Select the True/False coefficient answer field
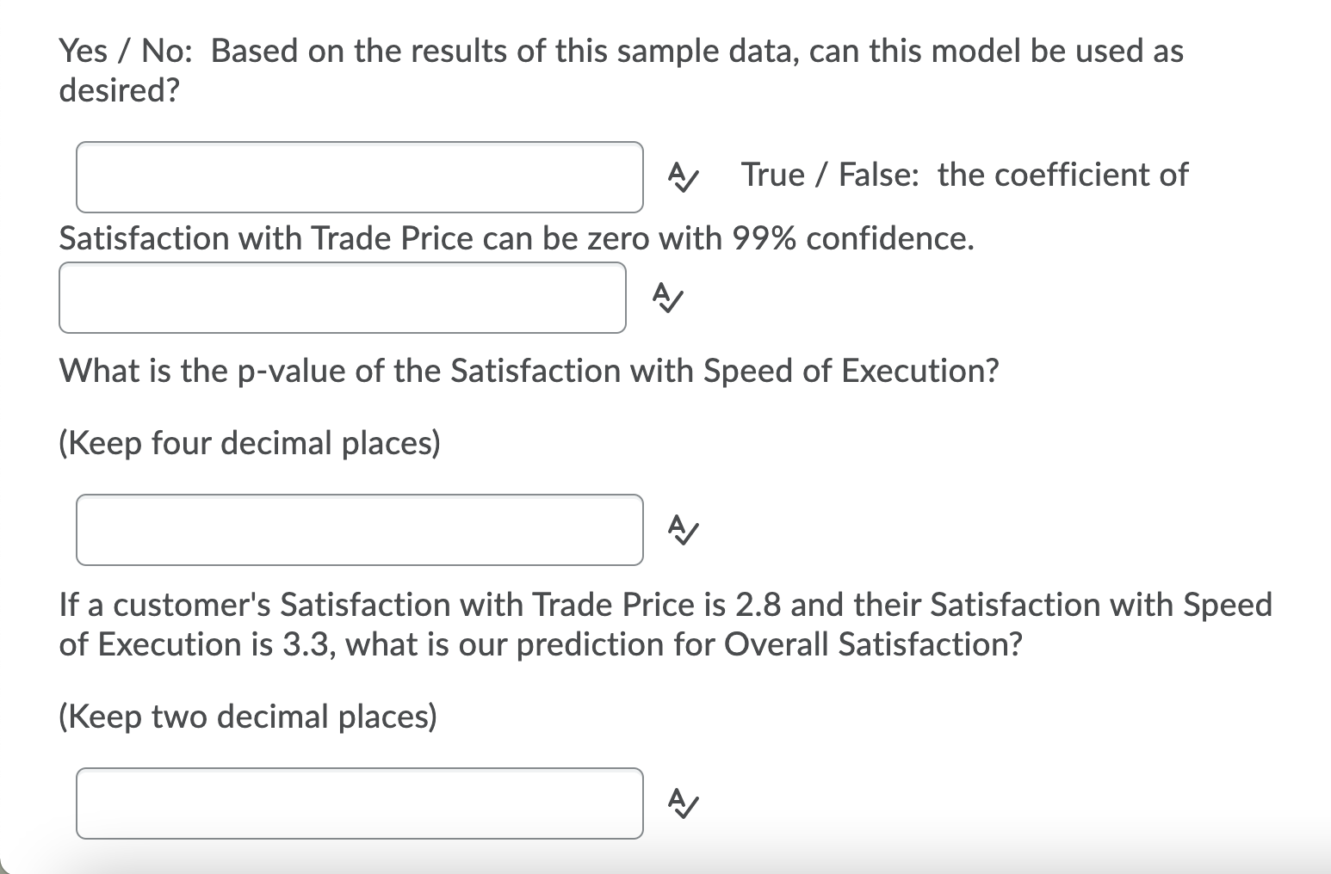The width and height of the screenshot is (1331, 874). [343, 298]
